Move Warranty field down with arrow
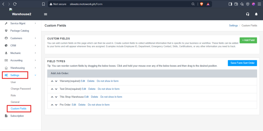 click(x=56, y=81)
